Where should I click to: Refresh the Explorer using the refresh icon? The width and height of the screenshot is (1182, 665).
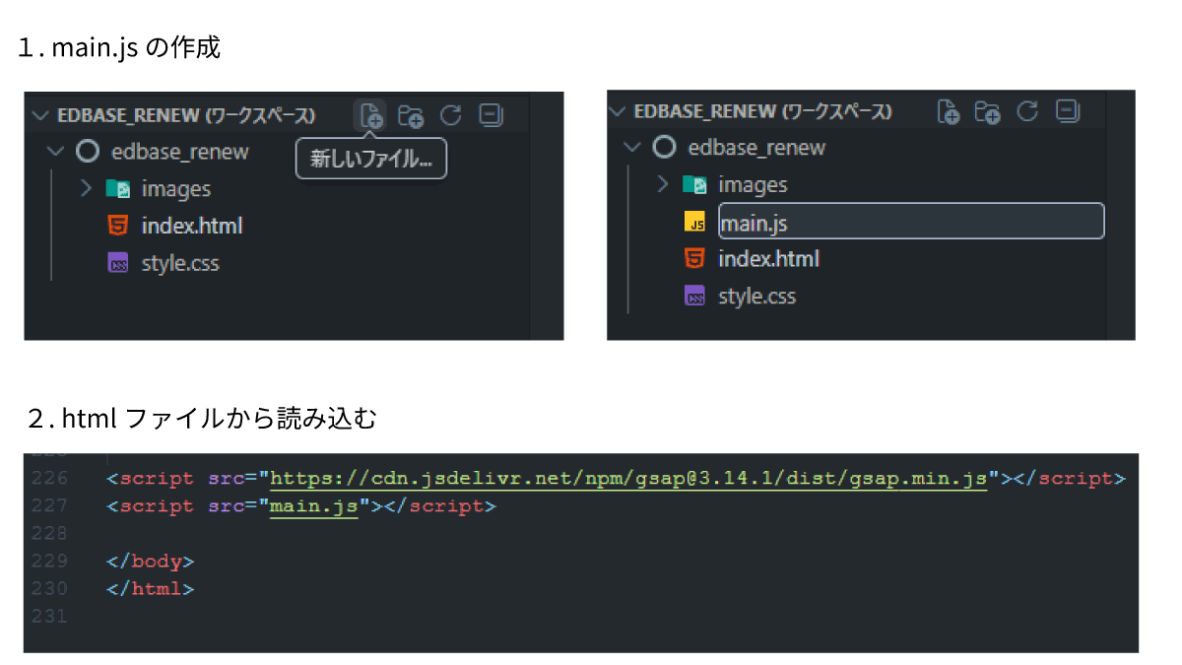(450, 115)
